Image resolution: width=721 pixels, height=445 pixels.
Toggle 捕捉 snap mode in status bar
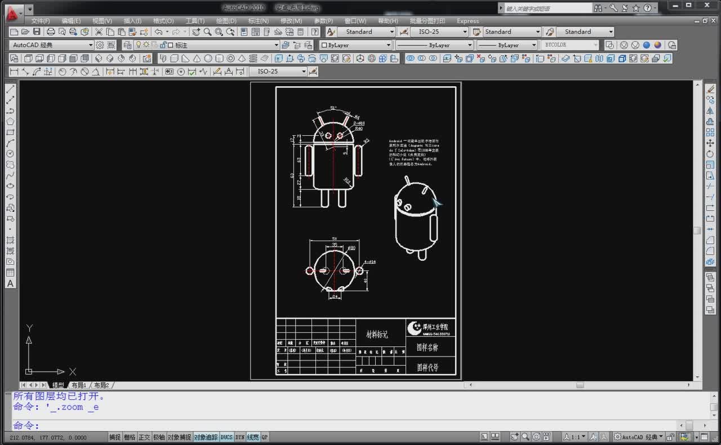(x=115, y=437)
